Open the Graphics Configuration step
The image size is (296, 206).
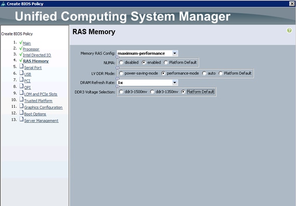click(43, 107)
